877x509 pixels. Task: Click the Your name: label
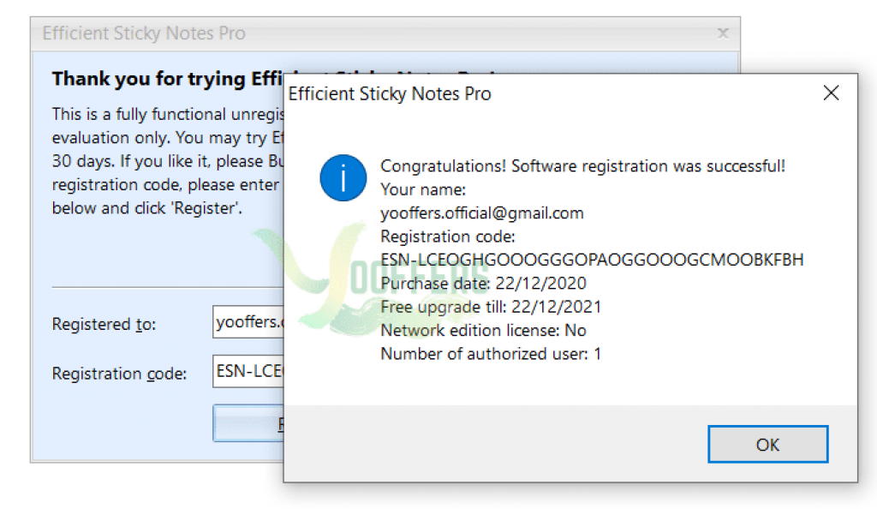(423, 189)
